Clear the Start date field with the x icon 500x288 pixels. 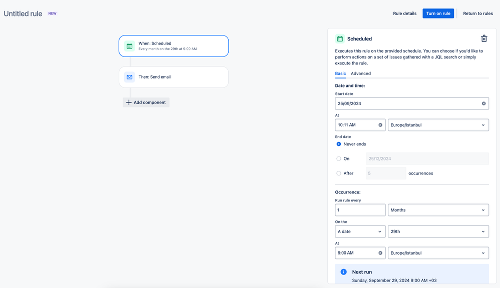483,103
